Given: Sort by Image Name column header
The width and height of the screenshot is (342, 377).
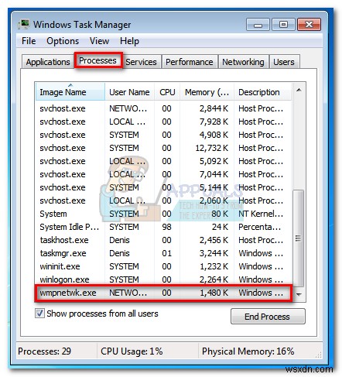Looking at the screenshot, I should pos(70,92).
